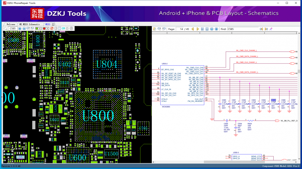
Task: Click the red color swatch in PCB toolbar
Action: (44, 29)
